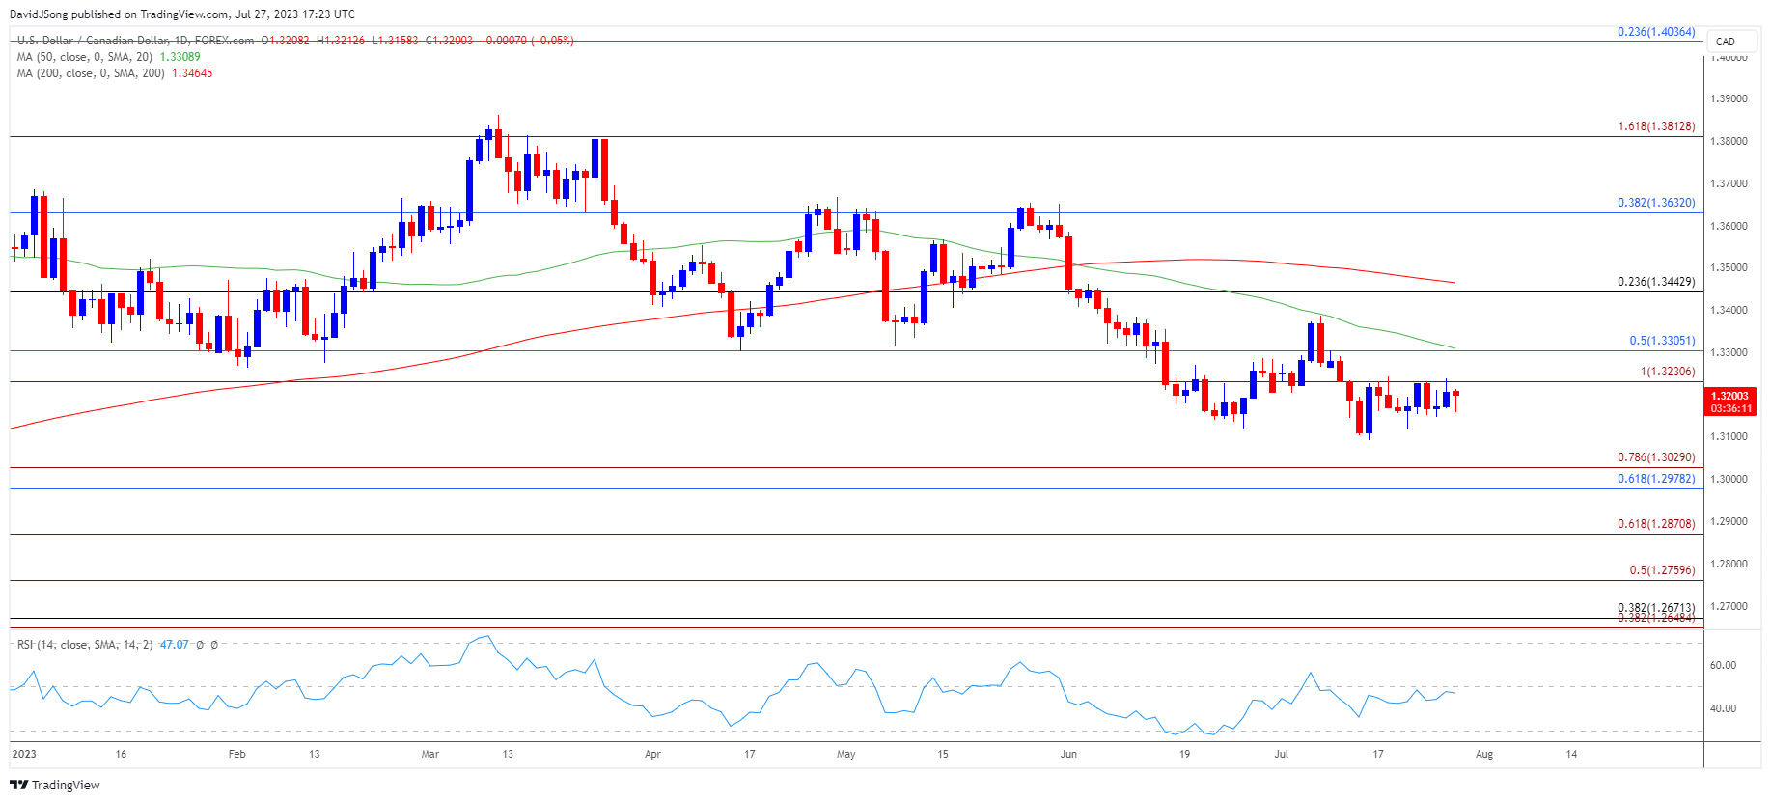Select the MA (200, close, 0, SMA, 200) legend

click(x=91, y=73)
